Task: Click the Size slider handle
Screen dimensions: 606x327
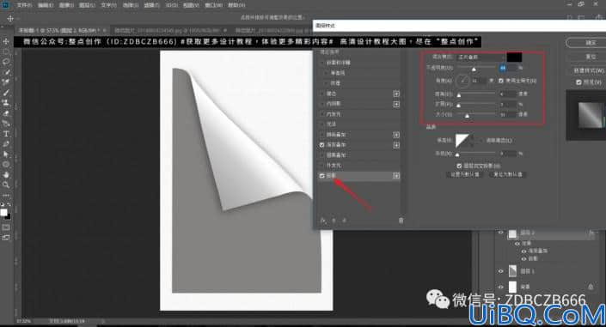Action: pos(467,115)
